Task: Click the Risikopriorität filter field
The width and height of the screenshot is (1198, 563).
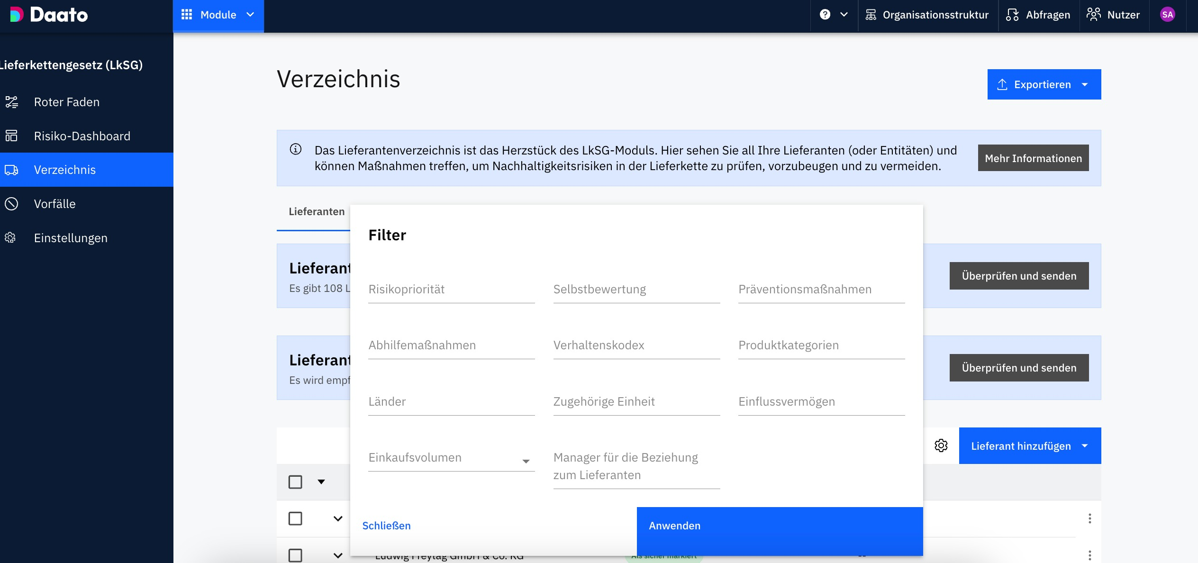Action: pos(451,290)
